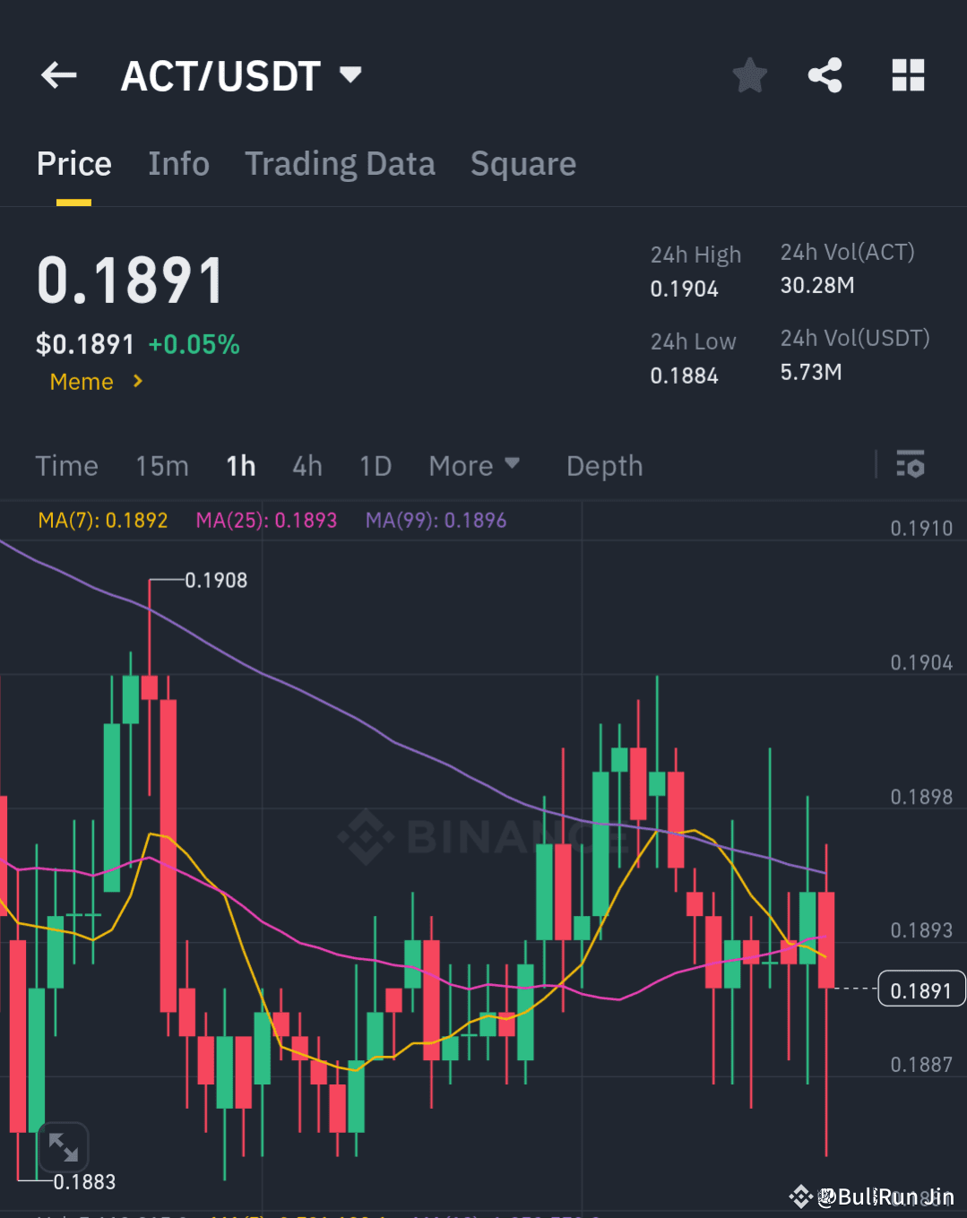
Task: Expand chart to fullscreen
Action: [x=63, y=1146]
